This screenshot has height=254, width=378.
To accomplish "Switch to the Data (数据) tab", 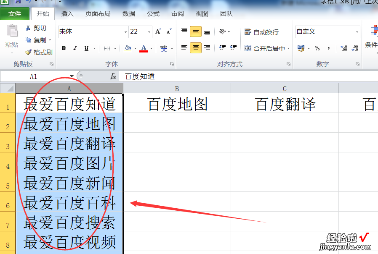I will click(129, 14).
